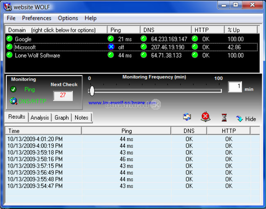Screen dimensions: 266x209
Task: Select the Lone Wolf Software domain name
Action: 38,56
